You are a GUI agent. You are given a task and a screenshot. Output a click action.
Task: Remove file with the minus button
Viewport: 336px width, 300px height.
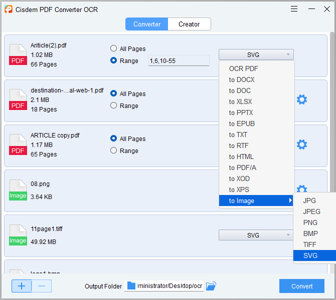coord(42,286)
